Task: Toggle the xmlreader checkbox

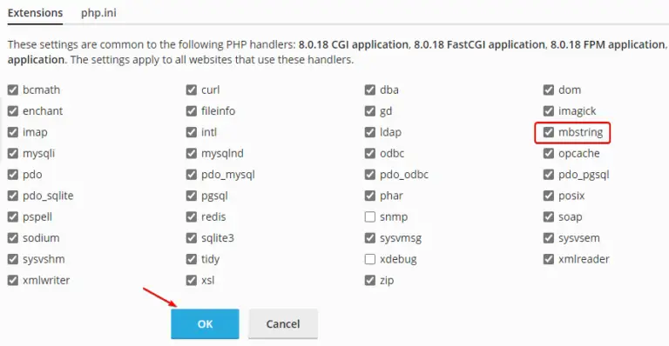Action: 548,259
